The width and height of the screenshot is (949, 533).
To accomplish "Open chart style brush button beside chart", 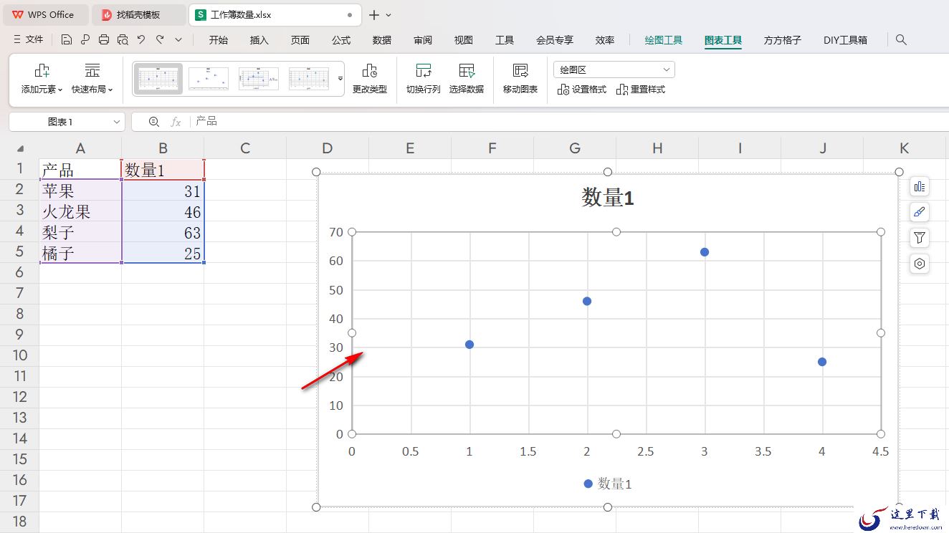I will click(x=920, y=212).
